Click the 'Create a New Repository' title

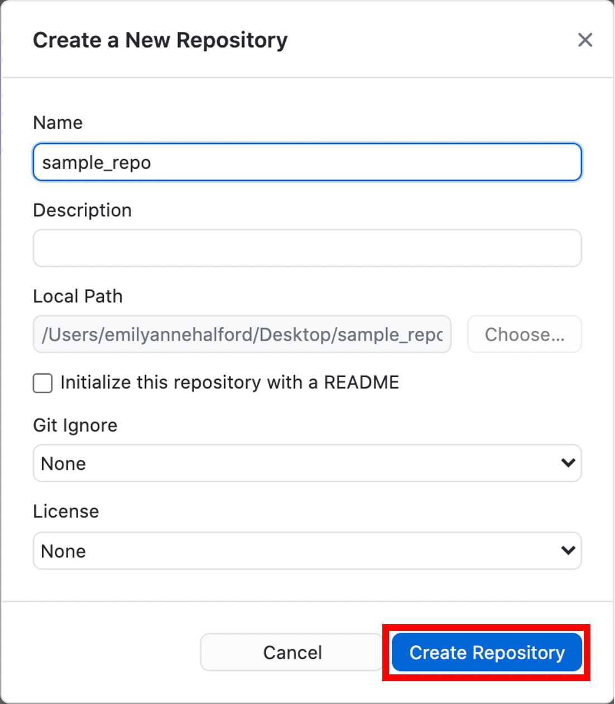(x=160, y=40)
